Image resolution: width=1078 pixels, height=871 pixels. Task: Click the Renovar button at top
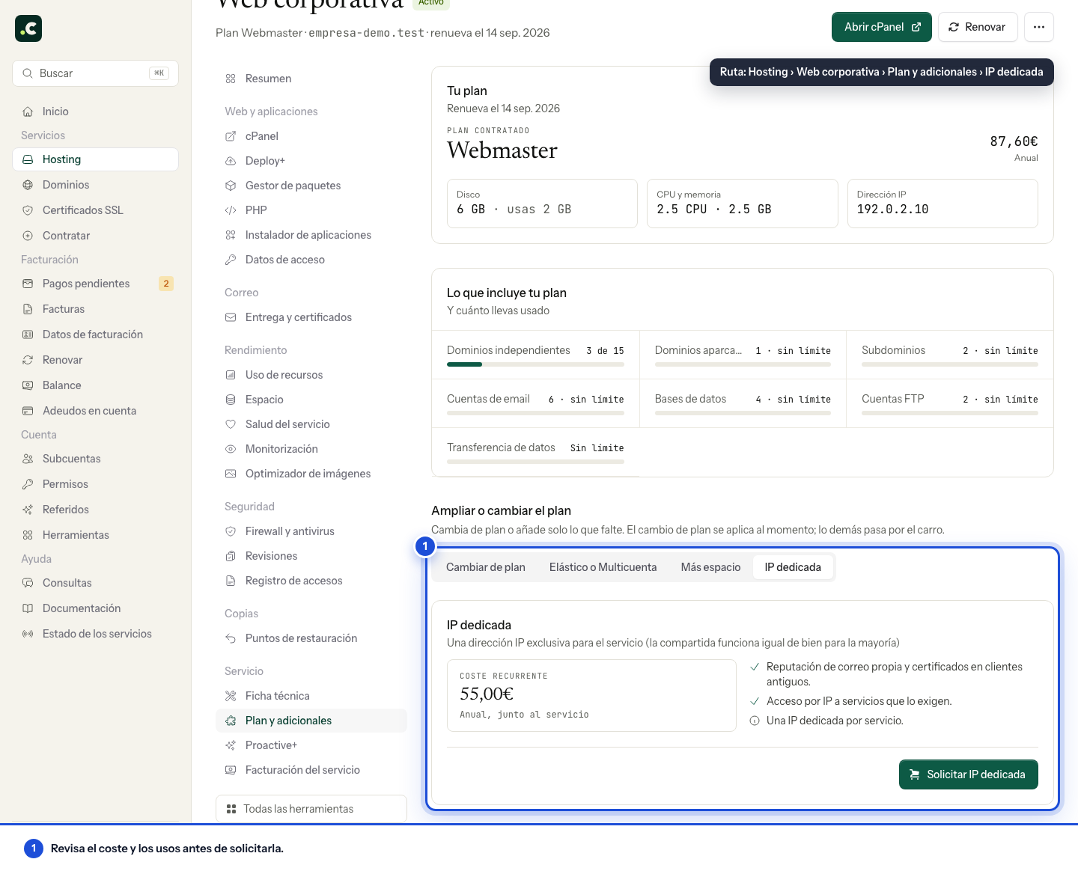[x=978, y=27]
